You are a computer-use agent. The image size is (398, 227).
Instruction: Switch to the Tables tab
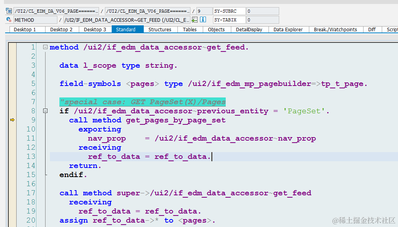click(x=190, y=29)
